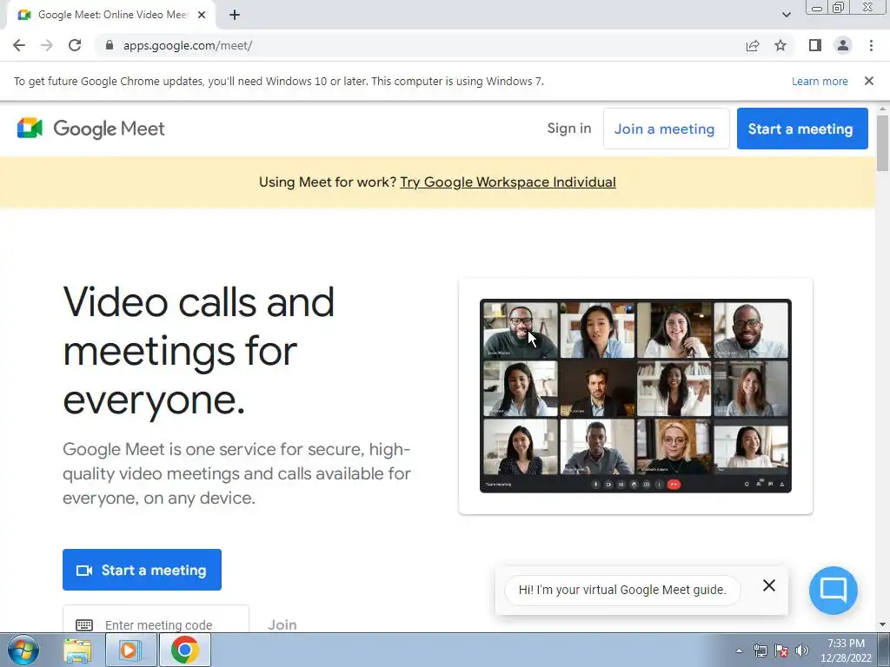Open the Chrome profile avatar
890x667 pixels.
(843, 45)
